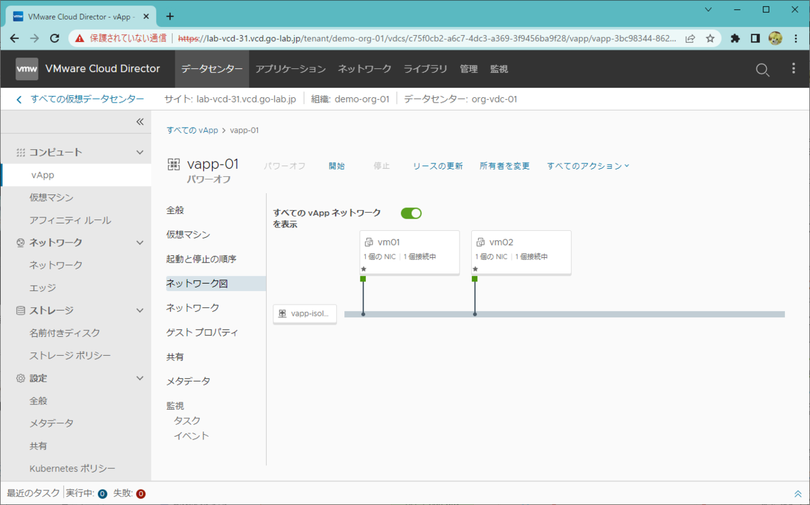Reload the page with browser refresh icon
The height and width of the screenshot is (505, 810).
click(56, 38)
